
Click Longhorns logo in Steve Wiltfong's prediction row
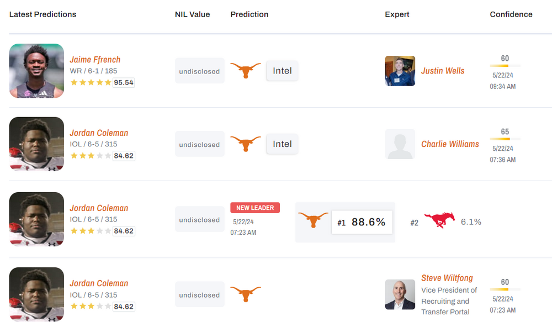245,294
